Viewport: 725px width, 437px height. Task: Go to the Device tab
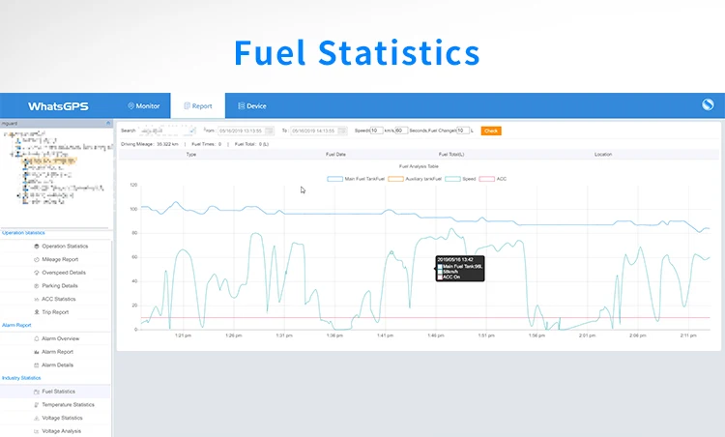[252, 106]
